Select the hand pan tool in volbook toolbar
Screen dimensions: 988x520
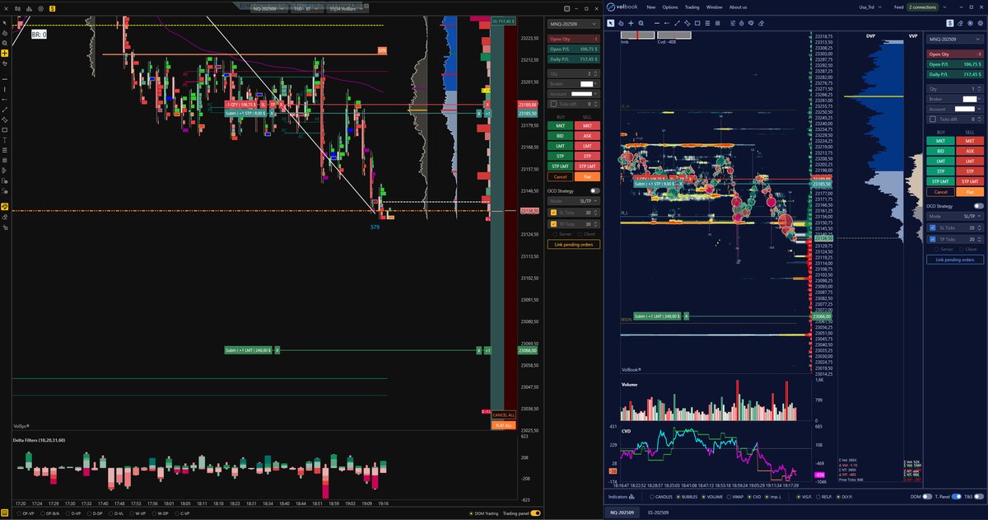point(621,23)
